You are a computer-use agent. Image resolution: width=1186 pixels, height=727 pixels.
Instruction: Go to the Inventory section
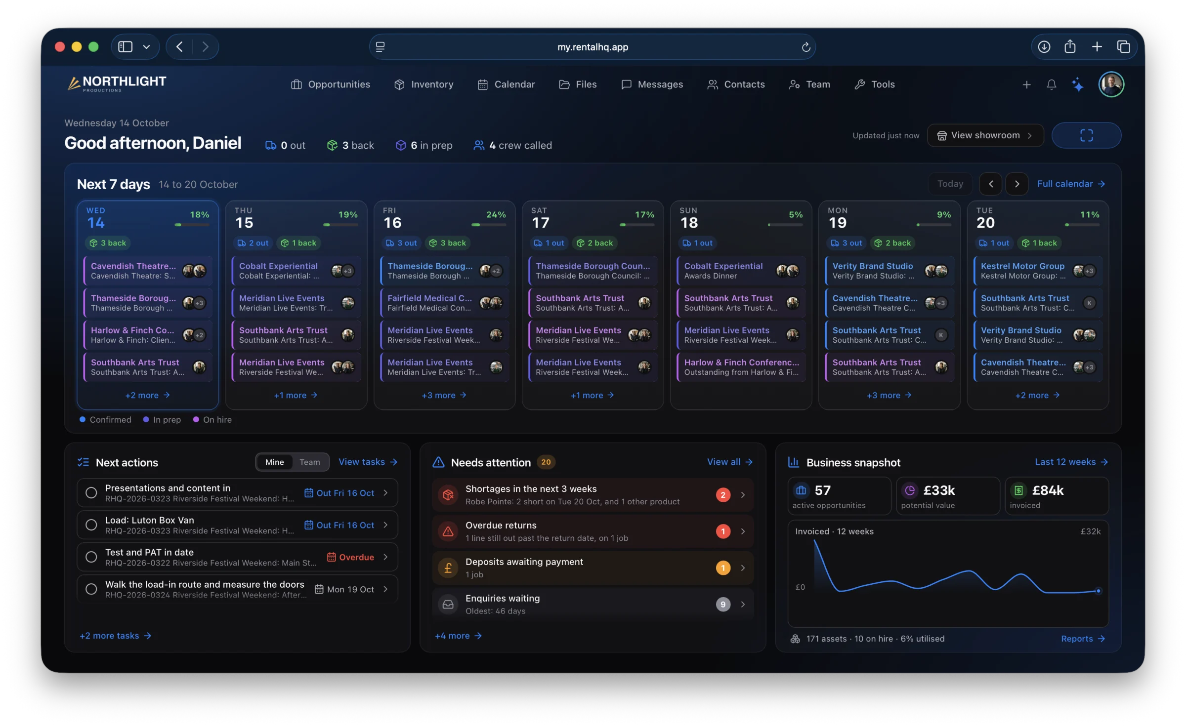tap(424, 84)
